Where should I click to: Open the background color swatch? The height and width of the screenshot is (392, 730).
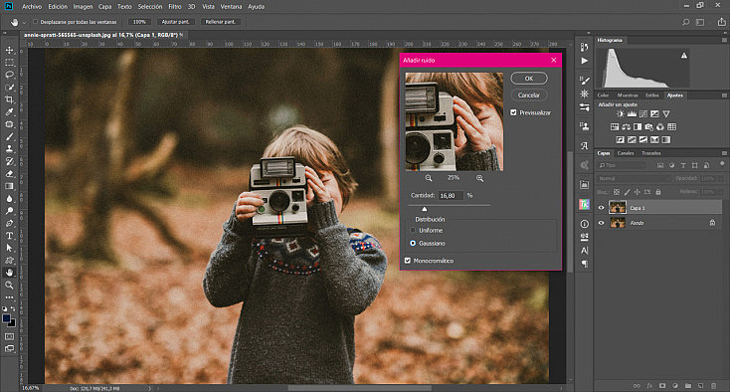point(12,323)
